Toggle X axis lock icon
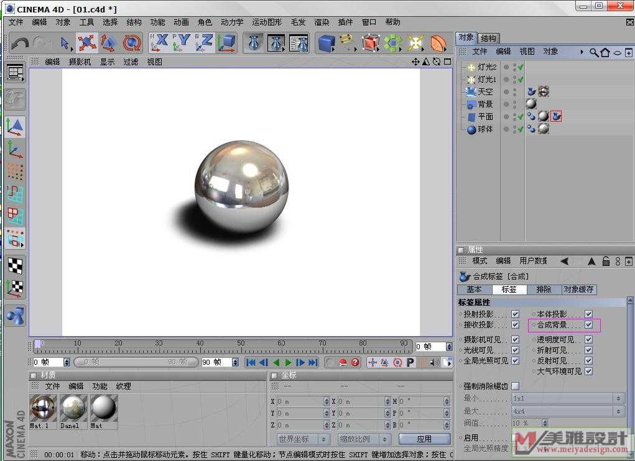Image resolution: width=635 pixels, height=461 pixels. 159,43
